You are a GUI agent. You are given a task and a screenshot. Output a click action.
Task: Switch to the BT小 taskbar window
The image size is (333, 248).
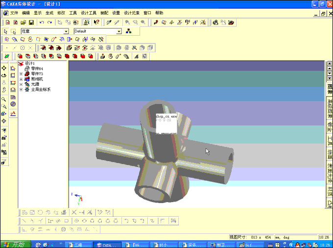(x=164, y=245)
